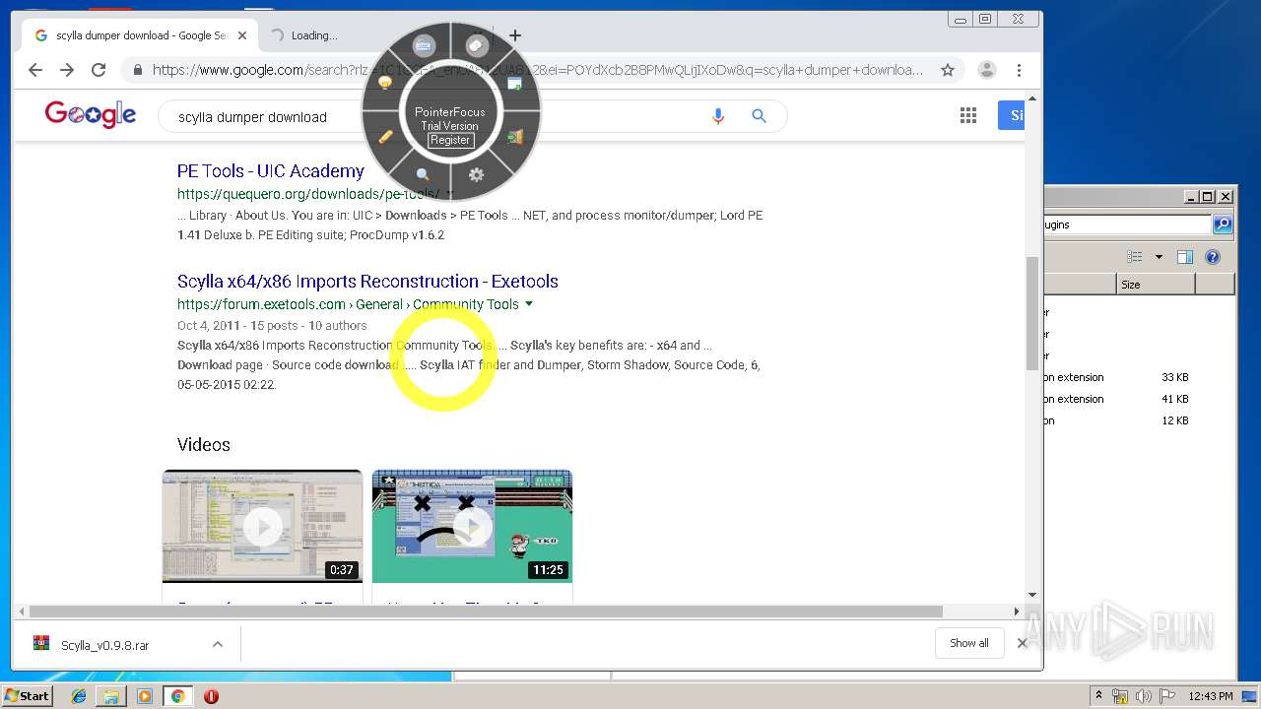Select the keyboard icon in PointerFocus wheel
Viewport: 1261px width, 709px height.
click(x=424, y=45)
